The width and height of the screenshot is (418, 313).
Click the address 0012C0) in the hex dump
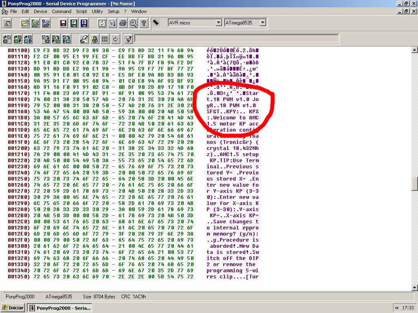pyautogui.click(x=19, y=222)
